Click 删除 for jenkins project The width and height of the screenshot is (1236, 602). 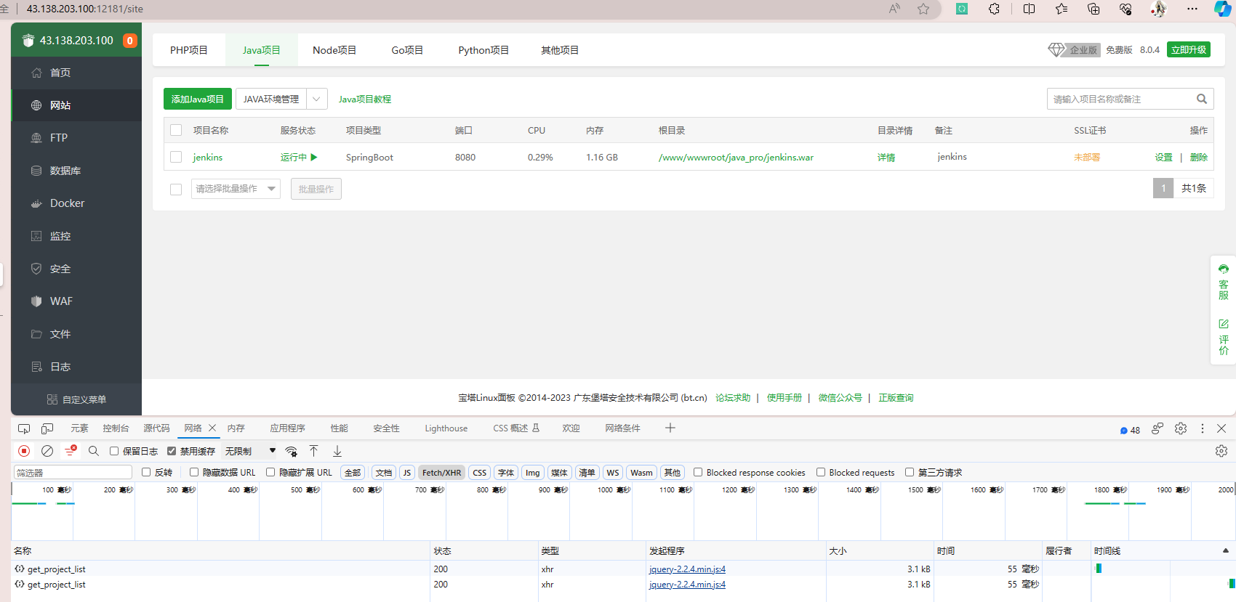(1199, 157)
